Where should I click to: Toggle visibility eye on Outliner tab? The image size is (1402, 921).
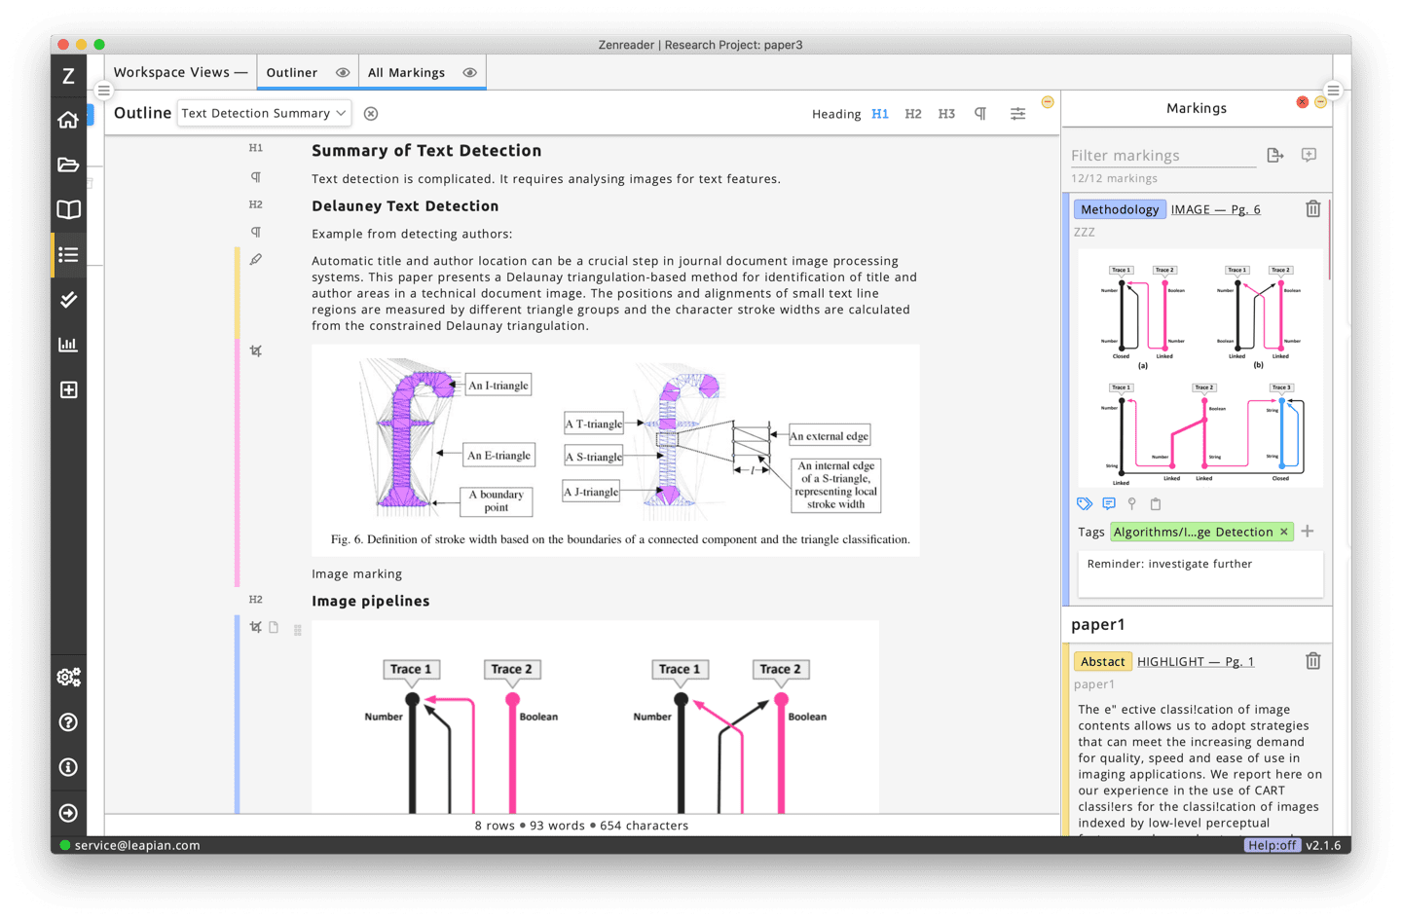(343, 73)
